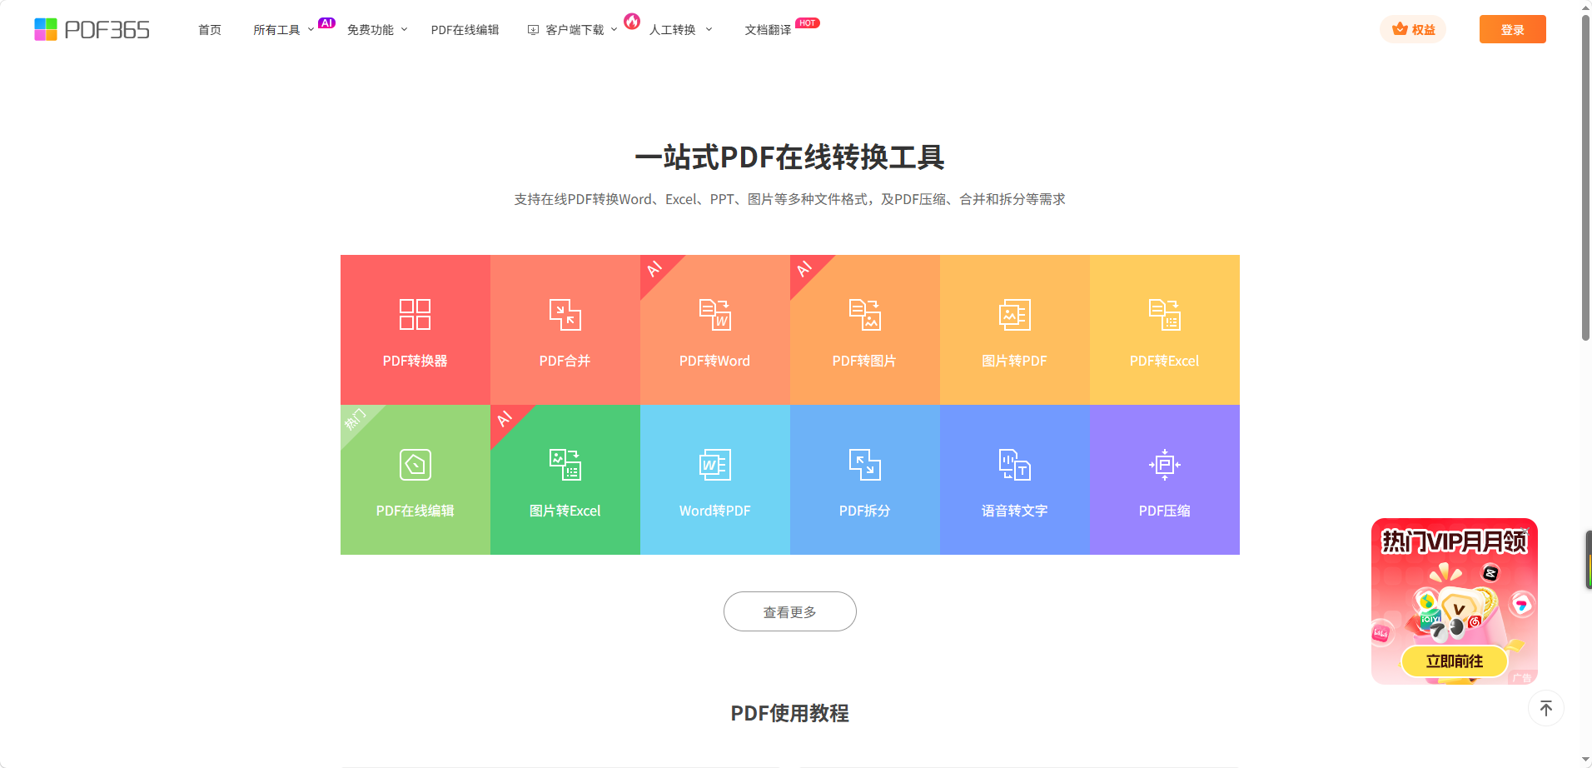
Task: Open the PDF转换器 tool tile
Action: pos(415,330)
